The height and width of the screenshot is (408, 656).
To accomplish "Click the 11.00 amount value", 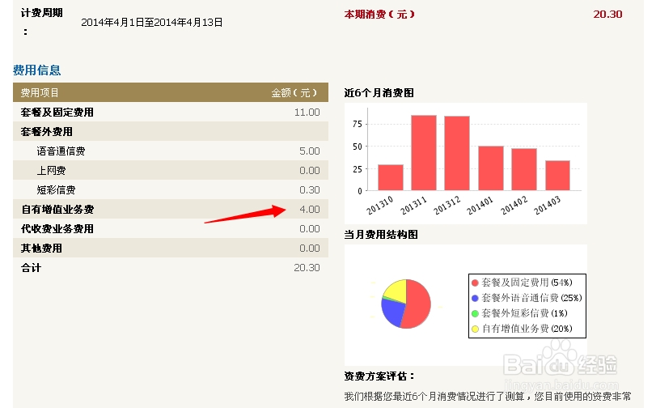I will coord(307,113).
